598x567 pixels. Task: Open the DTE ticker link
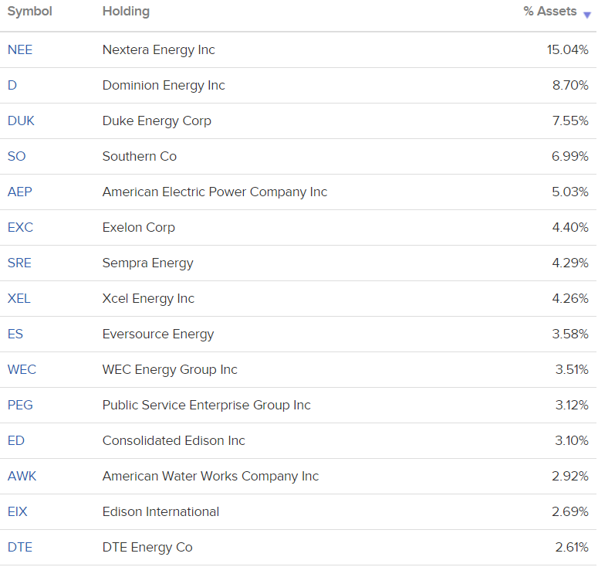(20, 547)
